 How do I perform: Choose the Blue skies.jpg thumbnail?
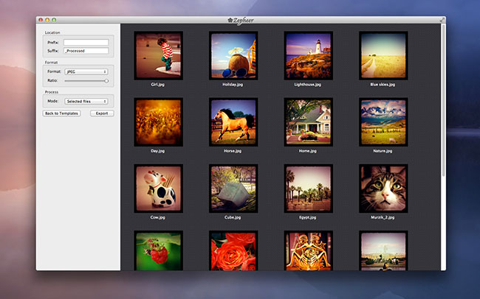click(x=383, y=55)
